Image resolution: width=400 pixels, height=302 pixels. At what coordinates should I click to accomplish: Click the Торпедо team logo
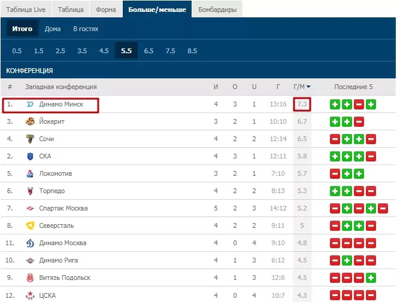click(30, 191)
